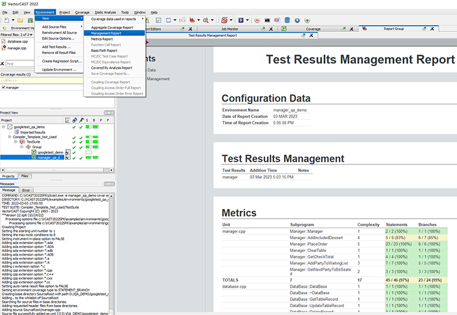Click the Project View right scroll arrow
The image size is (457, 315).
pyautogui.click(x=111, y=170)
